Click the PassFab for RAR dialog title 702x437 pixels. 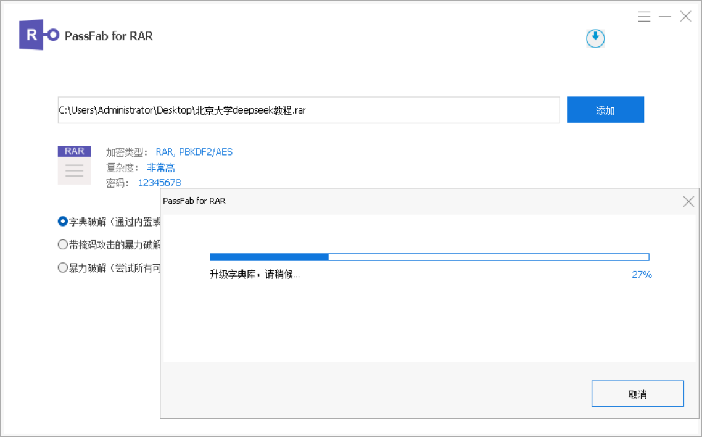(x=194, y=201)
